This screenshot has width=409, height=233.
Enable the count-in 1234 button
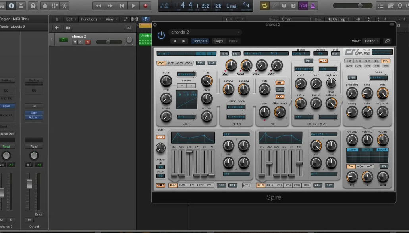[x=303, y=6]
